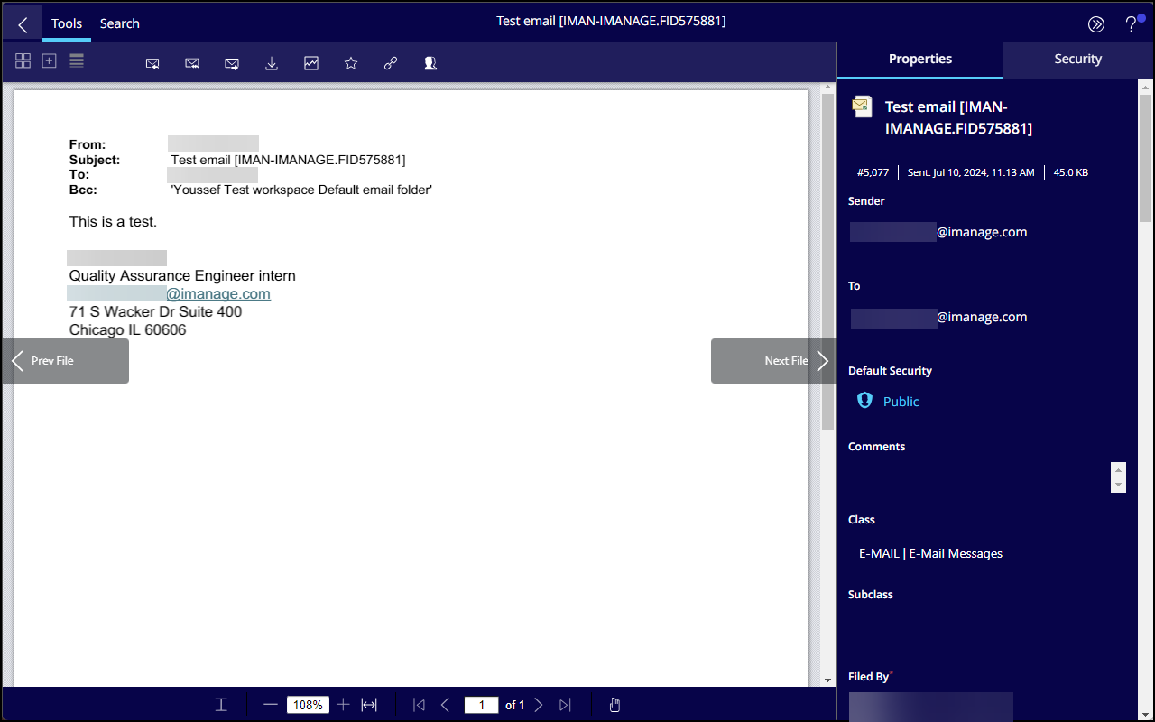The image size is (1155, 722).
Task: Click the '71 S Wacker Dr Suite 400' address
Action: (x=155, y=312)
